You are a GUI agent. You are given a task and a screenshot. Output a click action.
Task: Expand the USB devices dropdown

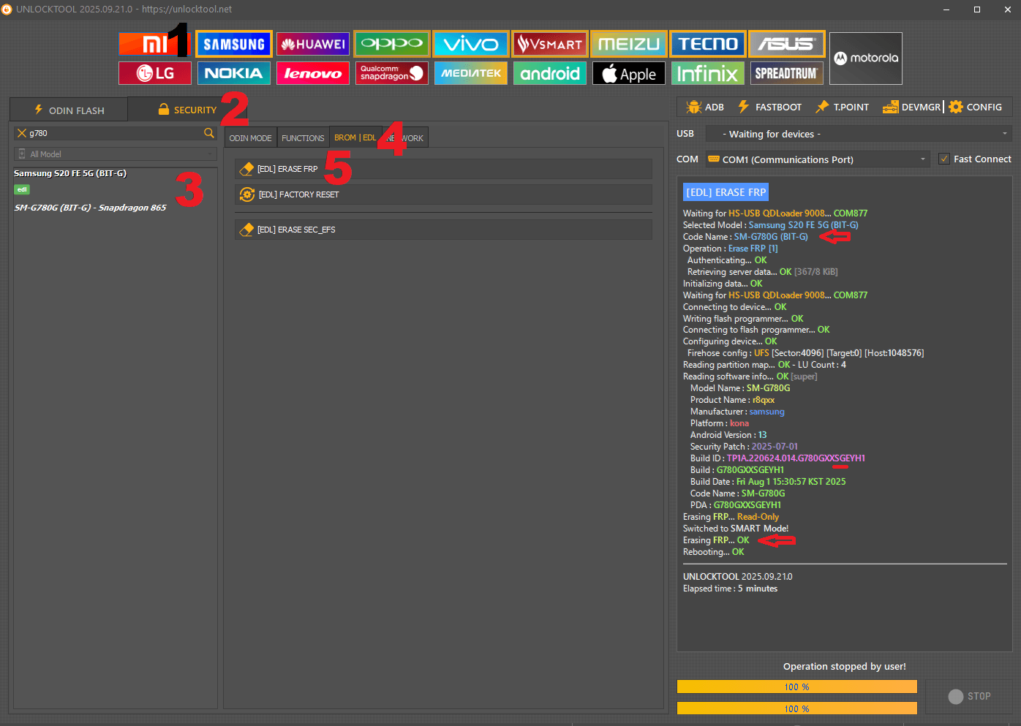[857, 134]
